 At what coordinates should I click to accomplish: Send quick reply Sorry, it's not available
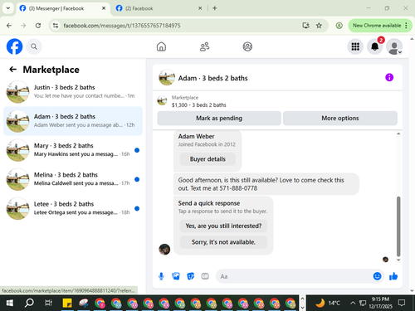223,242
